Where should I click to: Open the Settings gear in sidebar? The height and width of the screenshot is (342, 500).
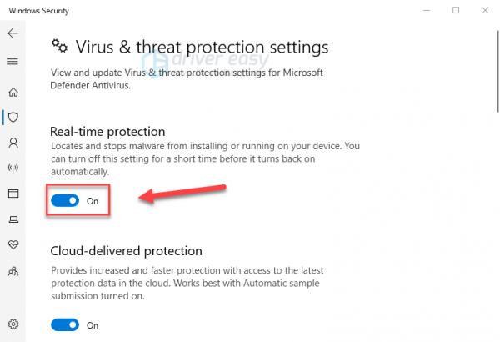(x=13, y=324)
